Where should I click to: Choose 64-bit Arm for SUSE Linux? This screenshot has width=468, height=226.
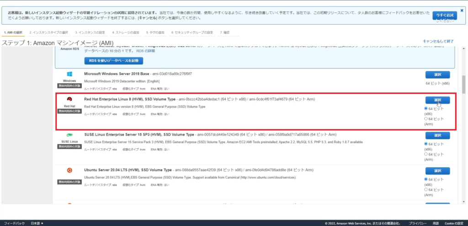coord(426,154)
